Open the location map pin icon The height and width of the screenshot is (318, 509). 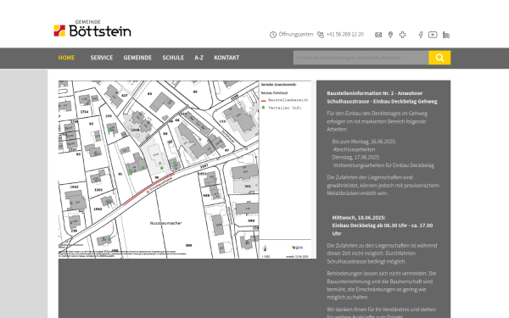pyautogui.click(x=390, y=35)
